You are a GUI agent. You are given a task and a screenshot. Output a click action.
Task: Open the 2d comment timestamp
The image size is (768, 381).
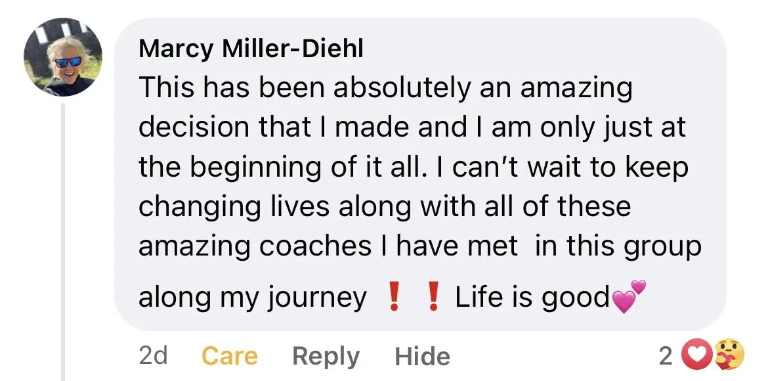pyautogui.click(x=153, y=356)
